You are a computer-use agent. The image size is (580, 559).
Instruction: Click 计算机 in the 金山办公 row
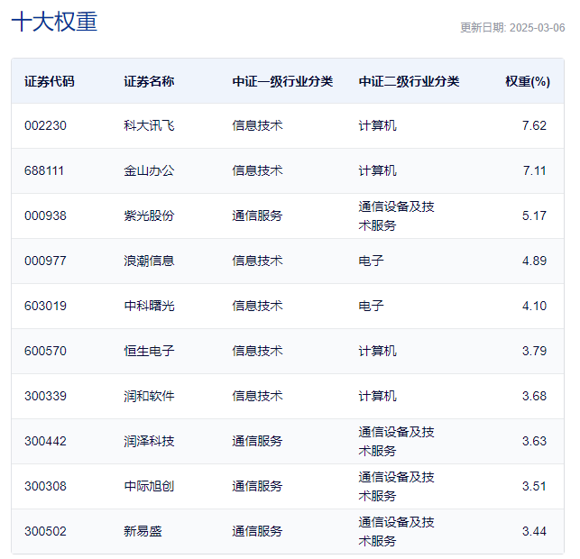pyautogui.click(x=378, y=170)
